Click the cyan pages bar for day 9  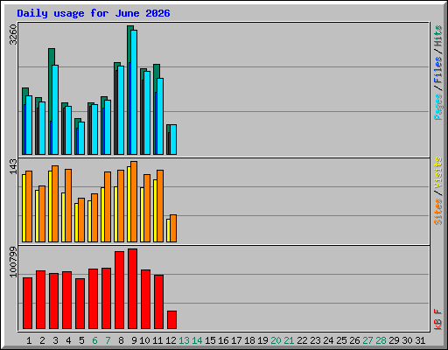click(x=134, y=92)
